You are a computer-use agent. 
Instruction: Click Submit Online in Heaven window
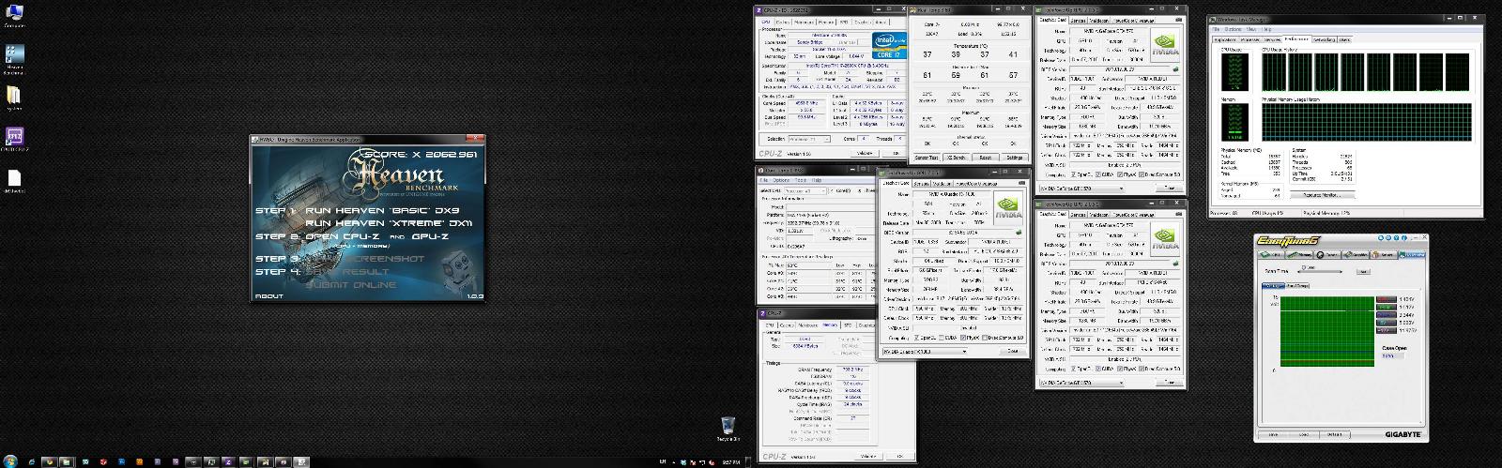coord(350,284)
